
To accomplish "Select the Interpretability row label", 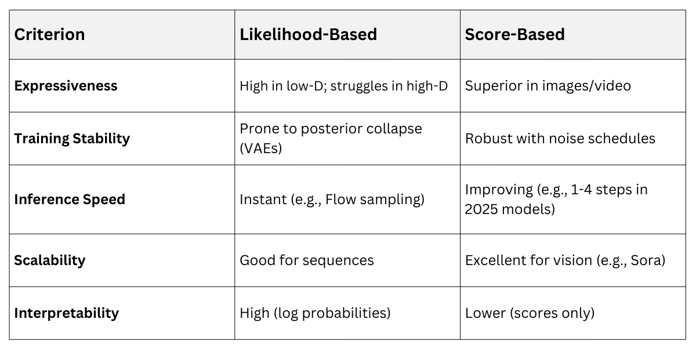I will tap(66, 313).
